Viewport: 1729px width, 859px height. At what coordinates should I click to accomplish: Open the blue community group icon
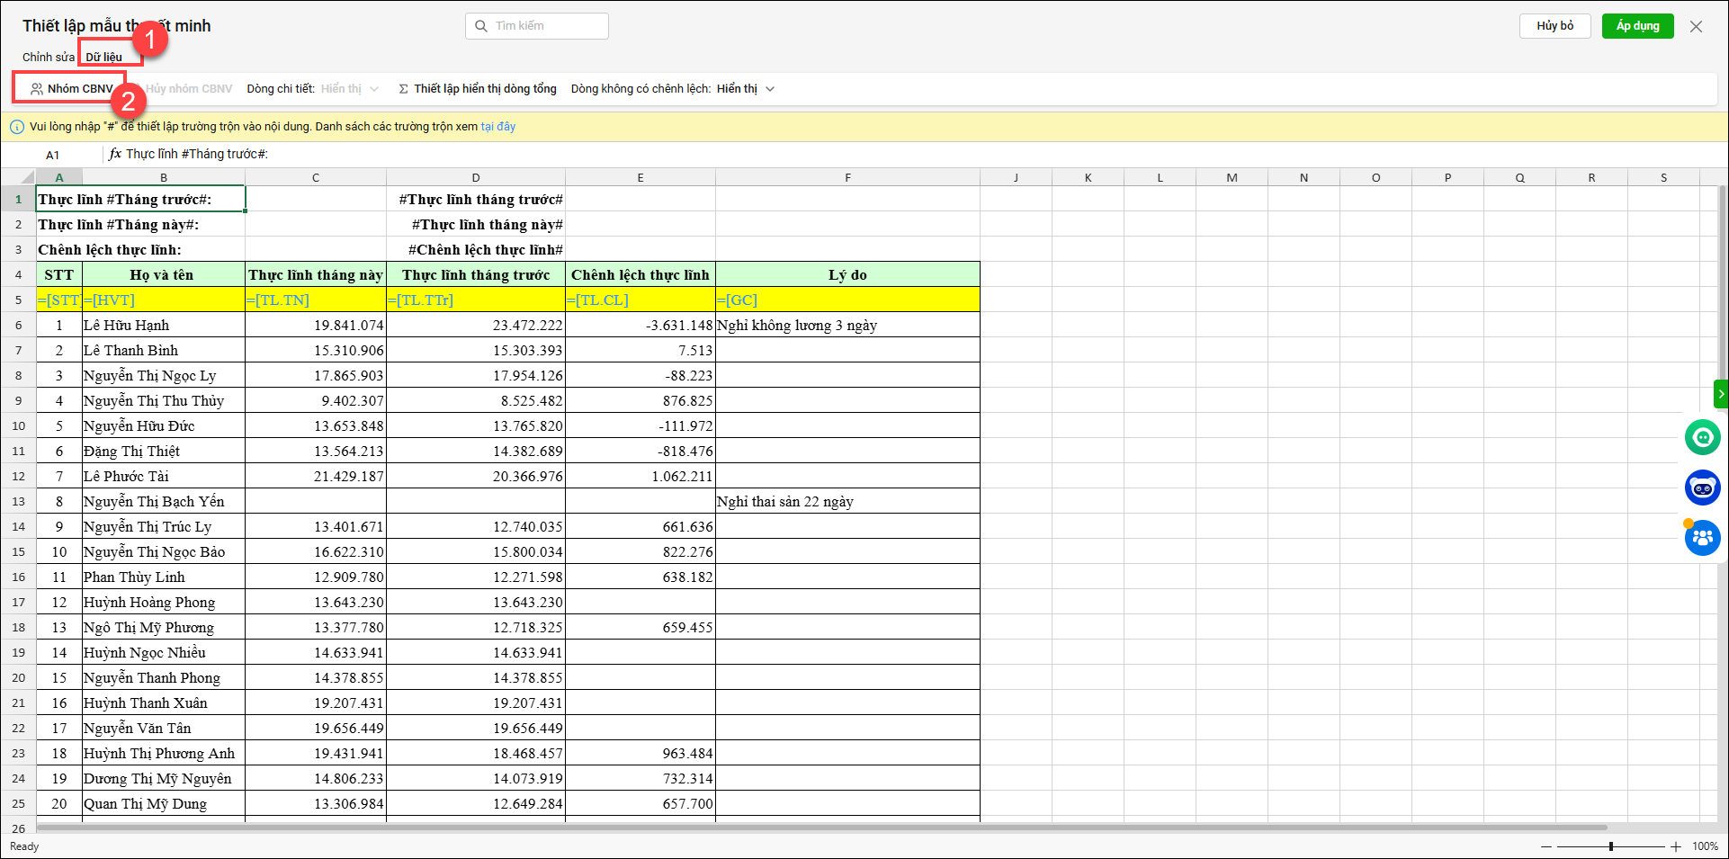tap(1702, 538)
